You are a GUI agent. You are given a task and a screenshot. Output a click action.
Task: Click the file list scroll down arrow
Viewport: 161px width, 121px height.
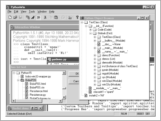tap(64, 97)
